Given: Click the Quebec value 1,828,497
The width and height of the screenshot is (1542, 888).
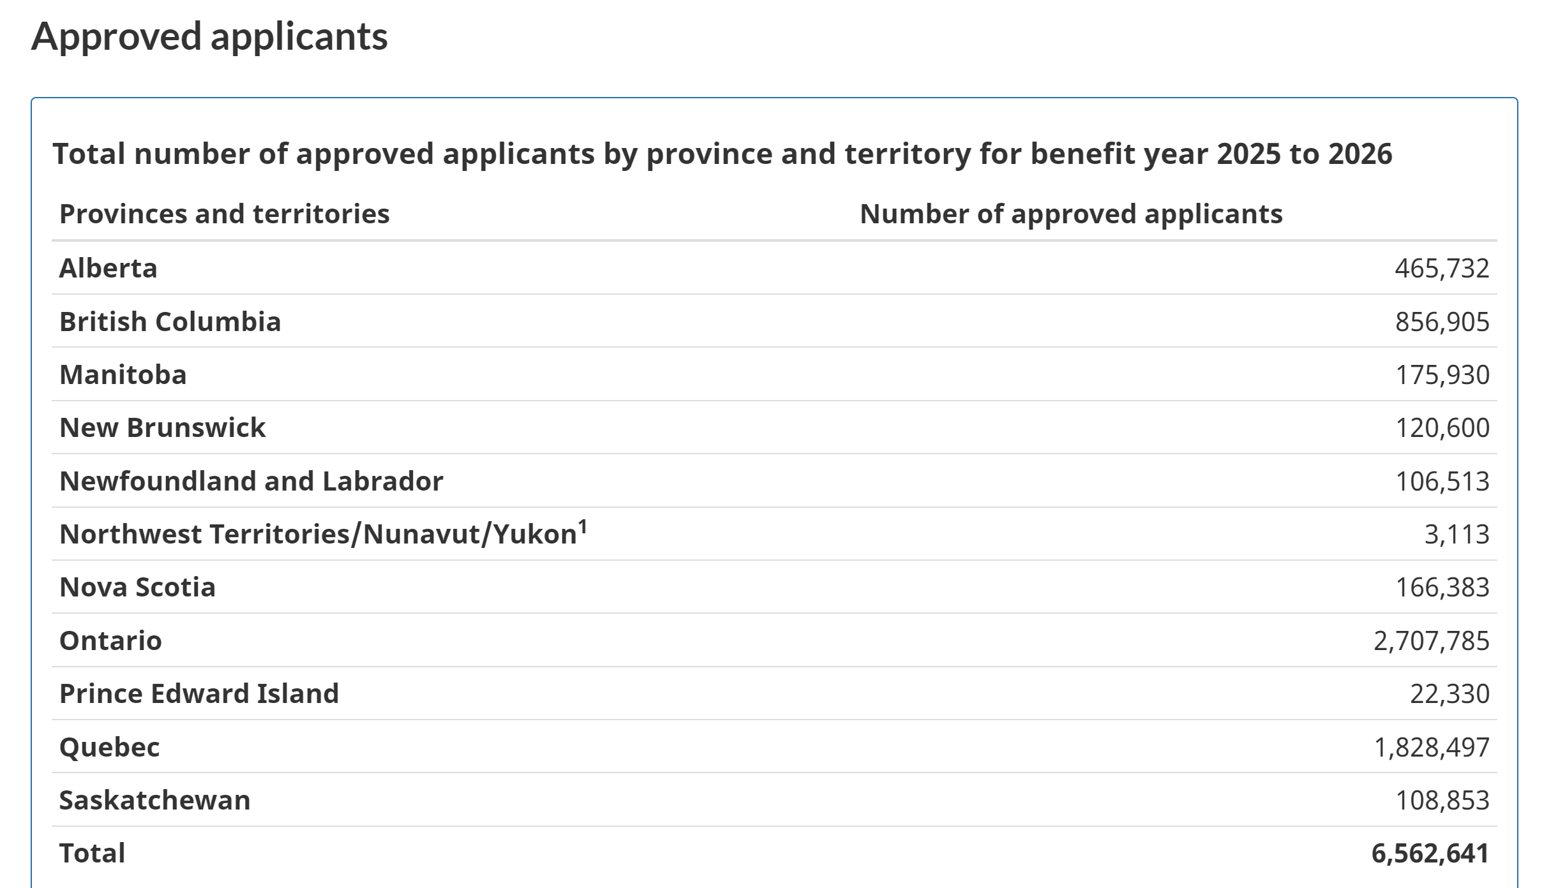Looking at the screenshot, I should point(1432,747).
